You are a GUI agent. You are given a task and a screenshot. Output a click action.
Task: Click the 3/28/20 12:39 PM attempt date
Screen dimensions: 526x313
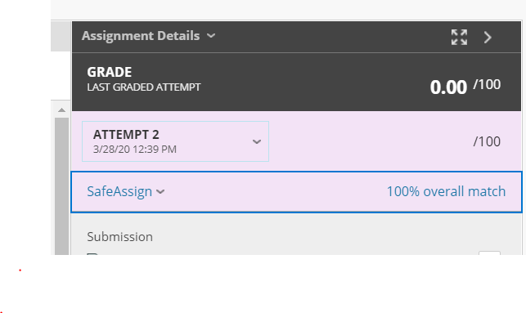(x=135, y=149)
